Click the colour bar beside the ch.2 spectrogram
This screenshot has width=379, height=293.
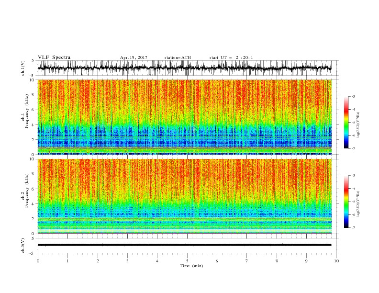pyautogui.click(x=346, y=202)
